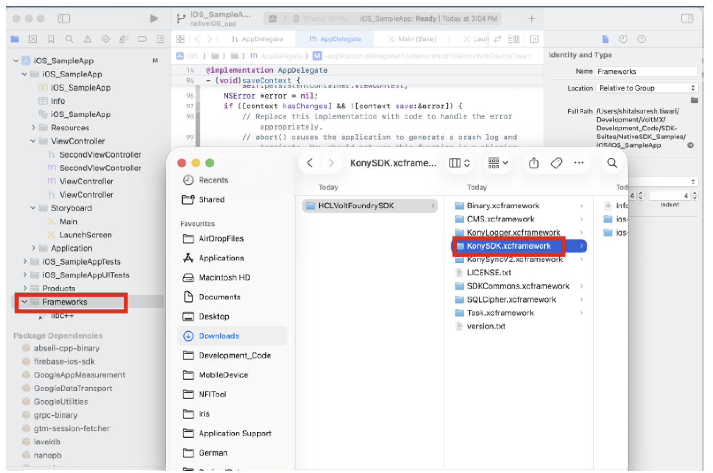Open the Finder more actions ellipsis
Image resolution: width=713 pixels, height=473 pixels.
coord(579,163)
